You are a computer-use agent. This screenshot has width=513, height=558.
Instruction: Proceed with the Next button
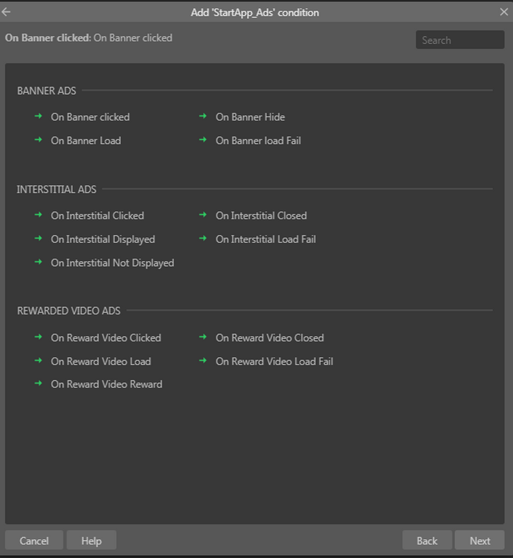pos(479,540)
